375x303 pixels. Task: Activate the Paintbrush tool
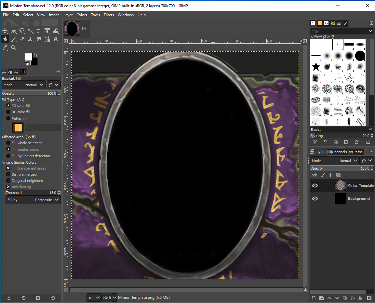tap(13, 39)
